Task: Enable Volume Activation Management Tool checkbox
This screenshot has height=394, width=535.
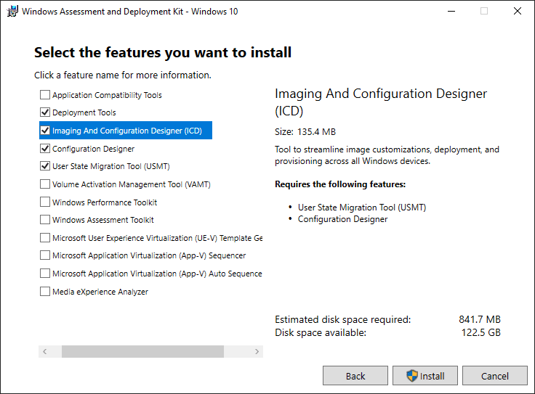Action: pos(45,184)
